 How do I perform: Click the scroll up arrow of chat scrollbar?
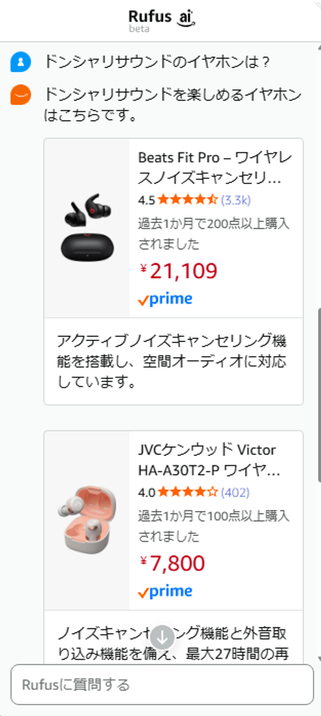(x=319, y=48)
